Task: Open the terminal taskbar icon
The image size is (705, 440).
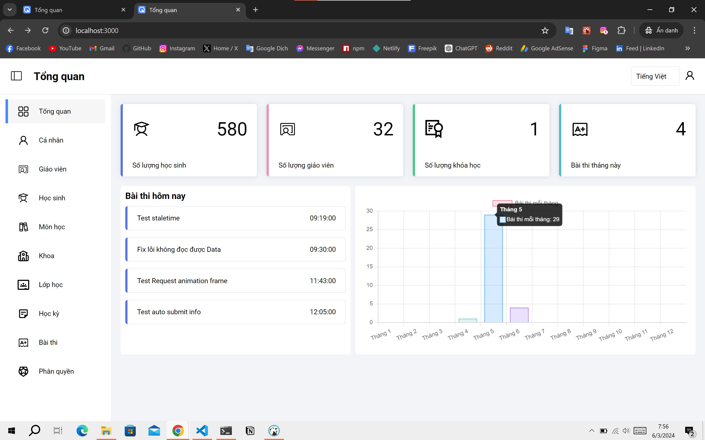Action: (x=226, y=430)
